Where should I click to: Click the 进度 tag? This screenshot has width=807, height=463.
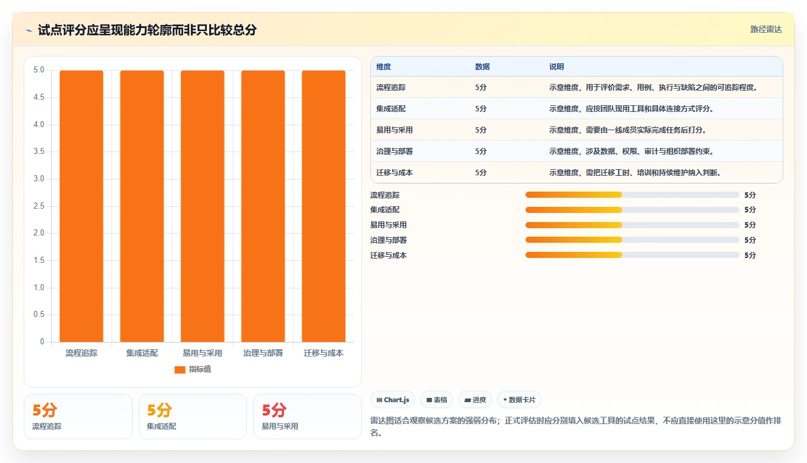pyautogui.click(x=475, y=400)
